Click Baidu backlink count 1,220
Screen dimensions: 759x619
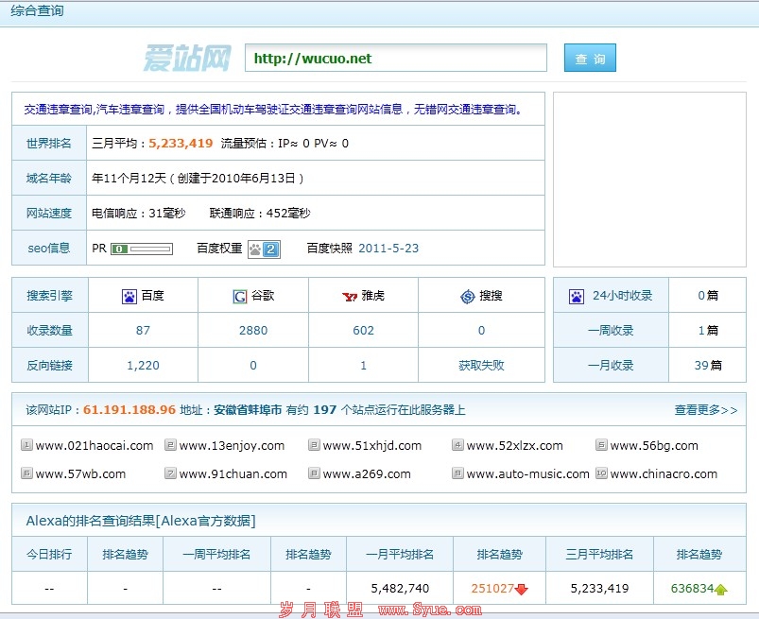pos(143,365)
